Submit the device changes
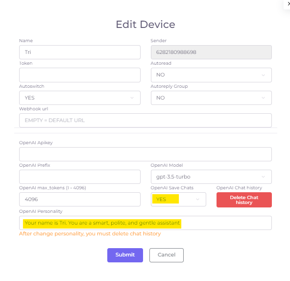The image size is (290, 281). (125, 255)
